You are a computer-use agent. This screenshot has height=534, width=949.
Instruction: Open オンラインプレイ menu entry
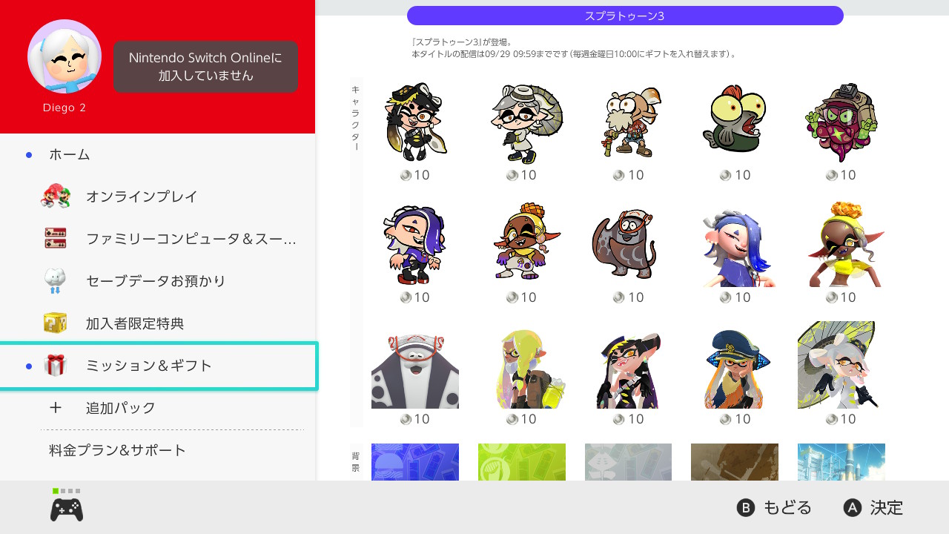click(157, 197)
